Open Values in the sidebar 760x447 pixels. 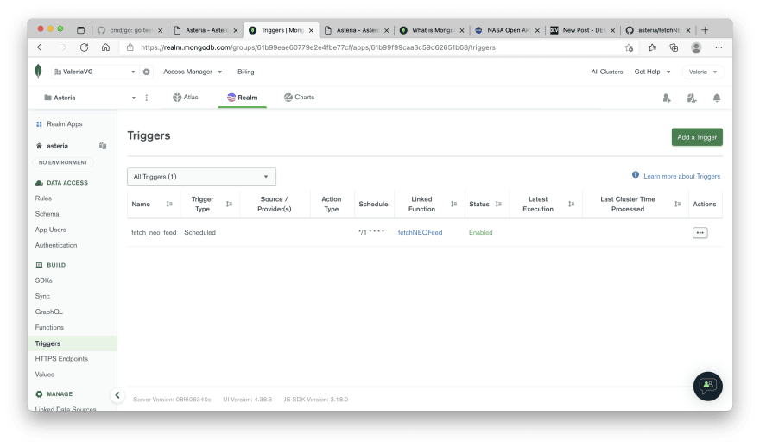point(45,375)
